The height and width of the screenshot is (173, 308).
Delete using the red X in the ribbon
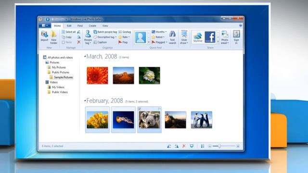[79, 42]
